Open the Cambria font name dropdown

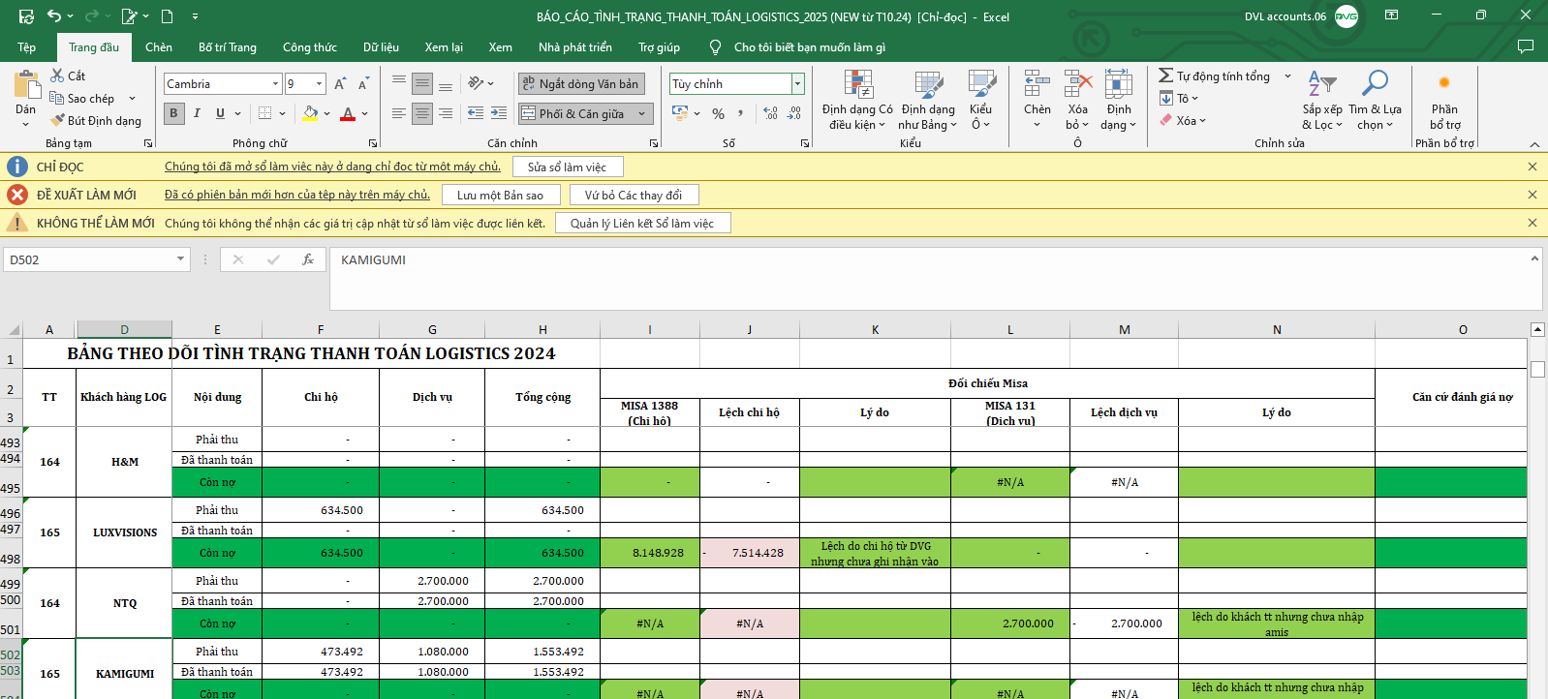click(275, 84)
